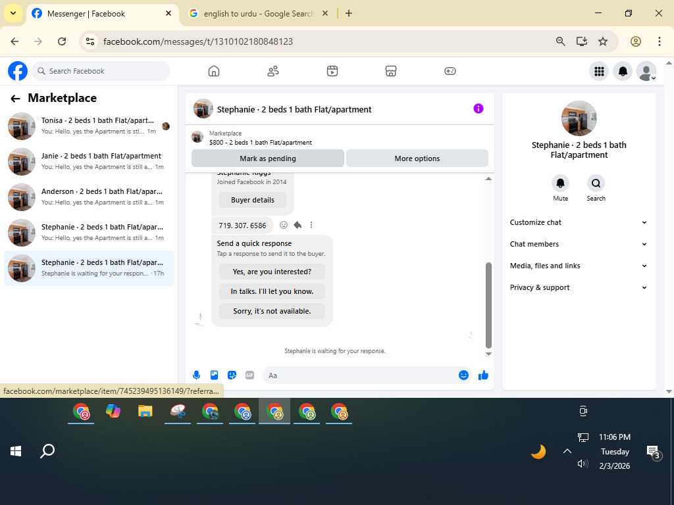Click the Facebook logo
This screenshot has width=674, height=505.
coord(18,71)
